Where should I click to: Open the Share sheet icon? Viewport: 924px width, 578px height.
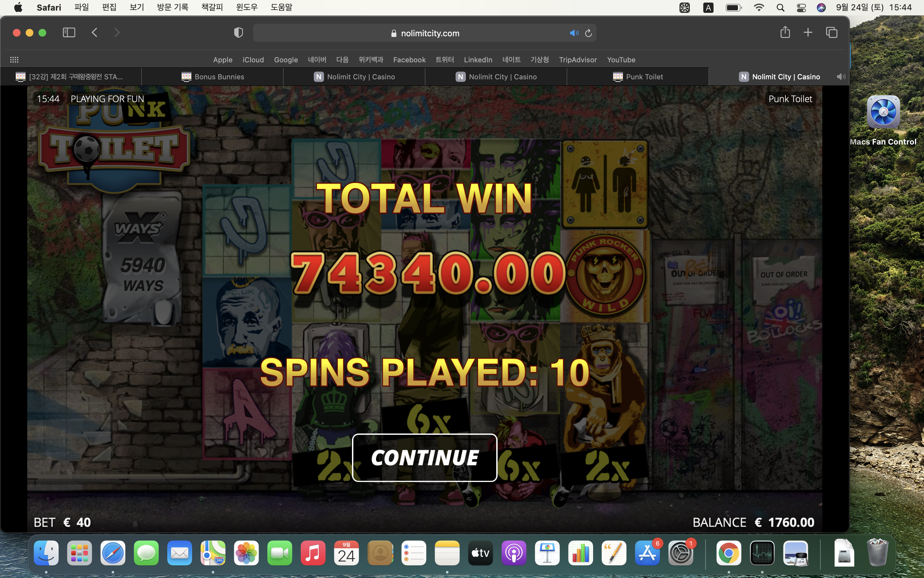tap(785, 32)
